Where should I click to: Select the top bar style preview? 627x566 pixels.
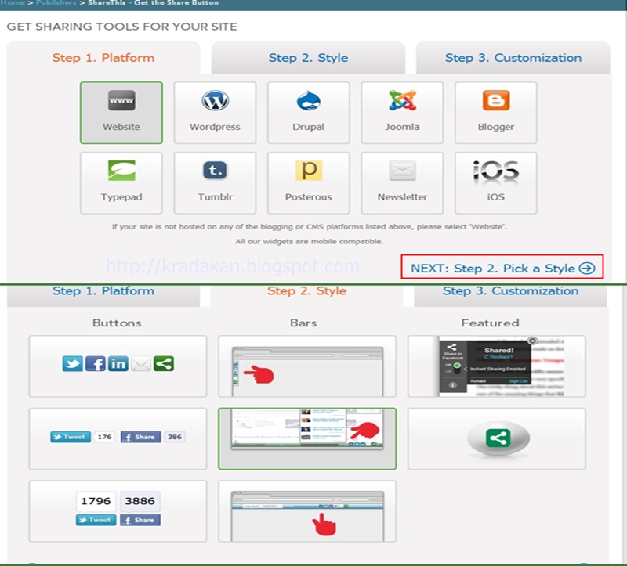(307, 511)
